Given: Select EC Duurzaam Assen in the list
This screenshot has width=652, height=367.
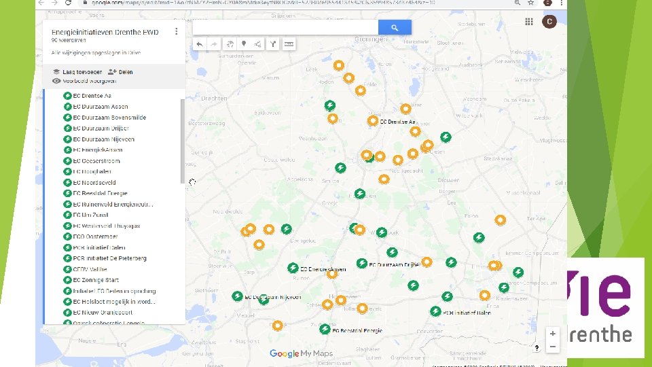Looking at the screenshot, I should (101, 107).
